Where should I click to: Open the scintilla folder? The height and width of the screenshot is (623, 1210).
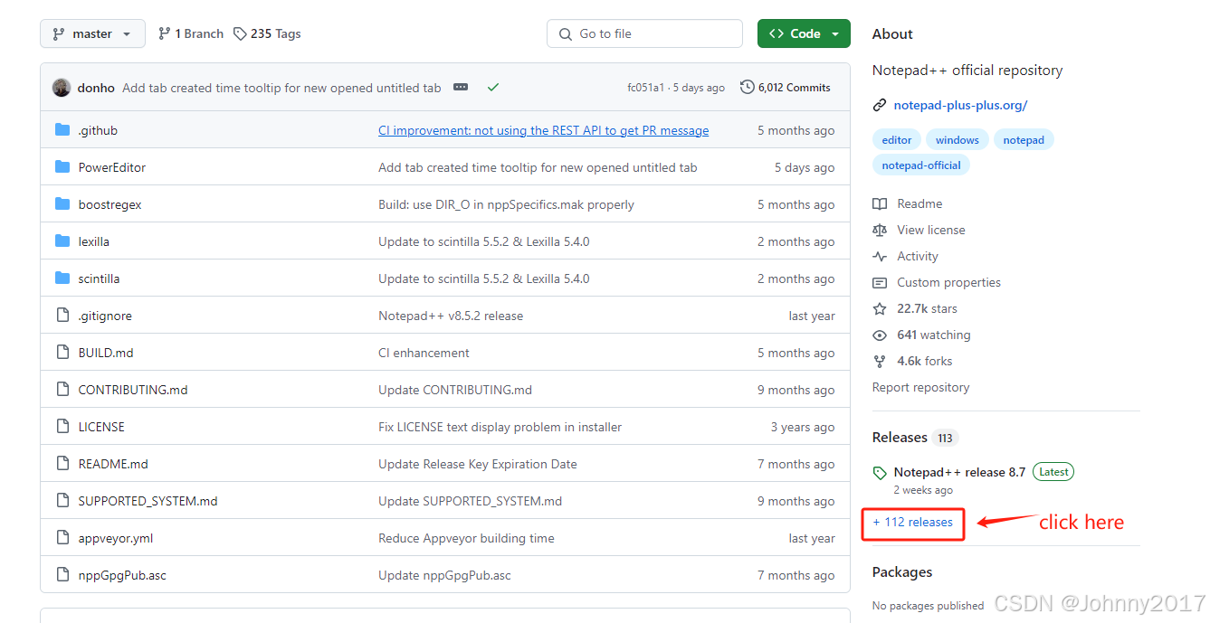[99, 278]
